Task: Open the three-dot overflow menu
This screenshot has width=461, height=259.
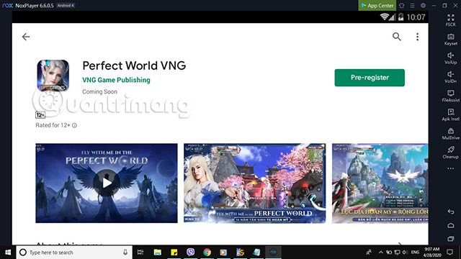Action: tap(417, 37)
